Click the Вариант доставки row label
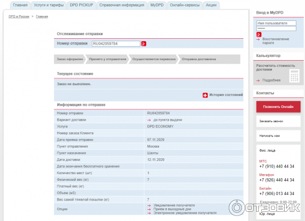Image resolution: width=305 pixels, height=221 pixels. pos(71,120)
